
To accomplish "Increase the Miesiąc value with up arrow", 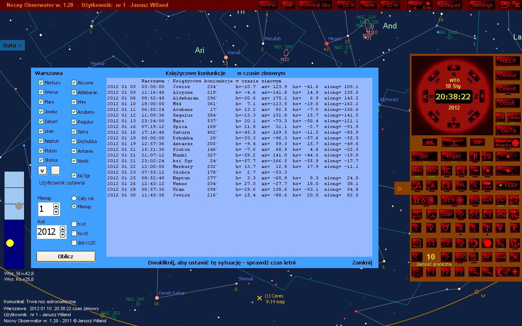I will click(56, 206).
